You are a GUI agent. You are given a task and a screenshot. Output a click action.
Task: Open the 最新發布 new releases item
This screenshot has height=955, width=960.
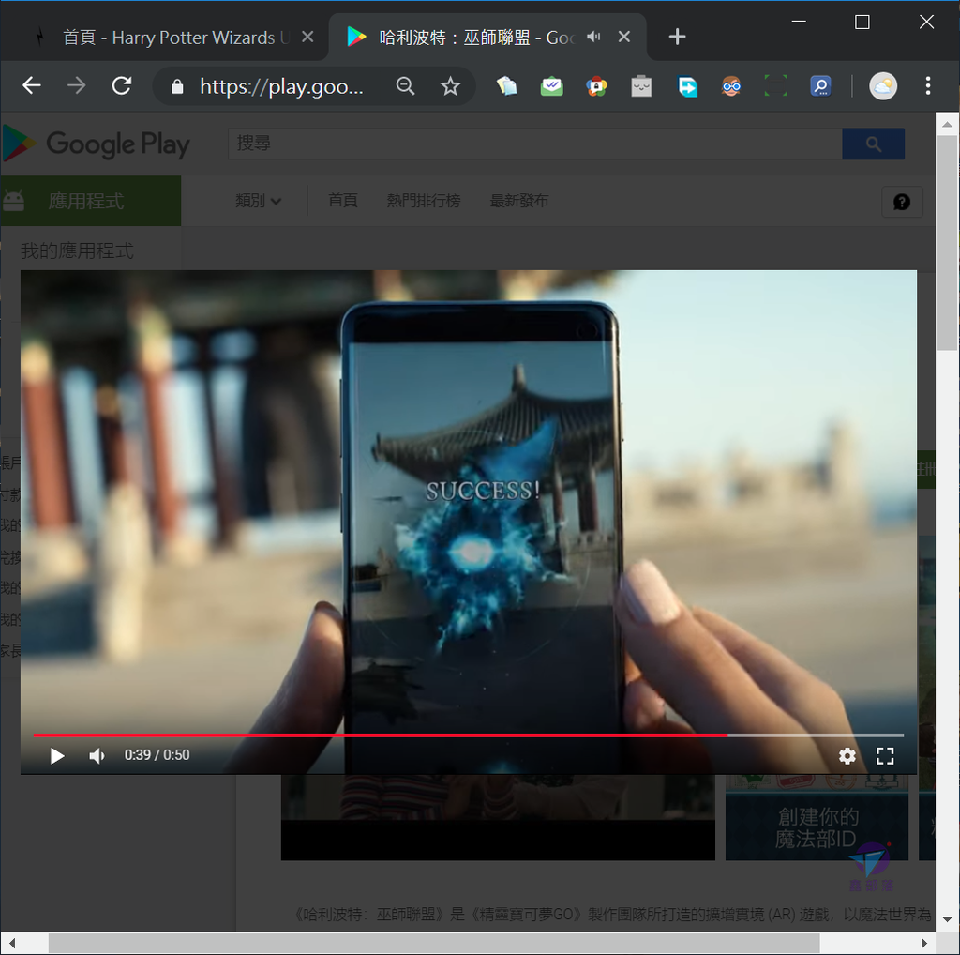[519, 201]
